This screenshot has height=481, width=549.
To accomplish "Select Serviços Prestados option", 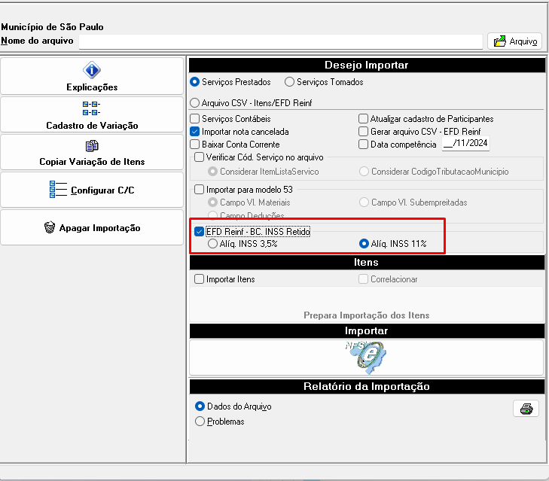I will (x=230, y=82).
